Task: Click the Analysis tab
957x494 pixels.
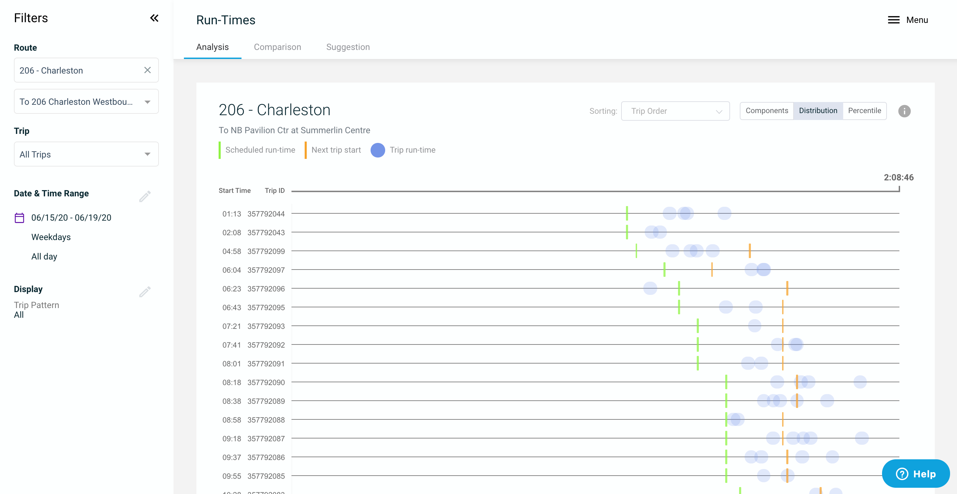Action: pyautogui.click(x=212, y=47)
